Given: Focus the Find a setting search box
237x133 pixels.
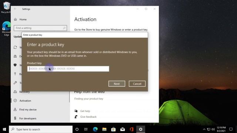Looking at the screenshot, I should [x=40, y=28].
